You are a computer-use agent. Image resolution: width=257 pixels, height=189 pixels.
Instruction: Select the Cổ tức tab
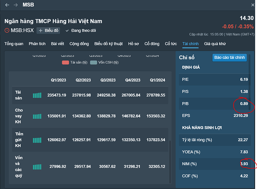tap(171, 44)
